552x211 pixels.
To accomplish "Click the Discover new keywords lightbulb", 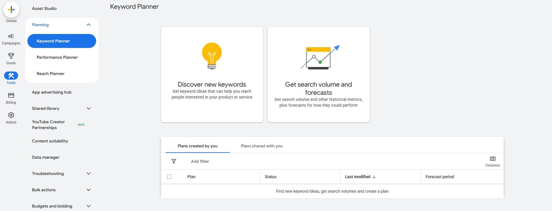I will tap(212, 56).
